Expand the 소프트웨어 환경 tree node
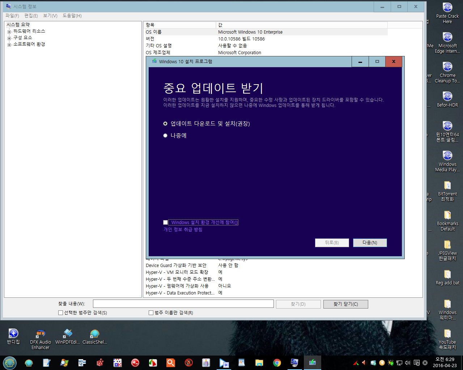This screenshot has width=463, height=370. click(x=9, y=44)
